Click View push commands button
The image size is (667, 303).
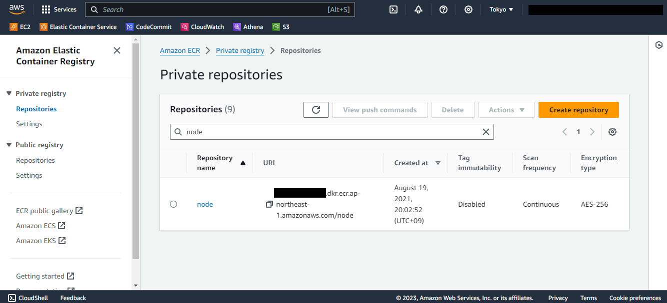[x=380, y=110]
